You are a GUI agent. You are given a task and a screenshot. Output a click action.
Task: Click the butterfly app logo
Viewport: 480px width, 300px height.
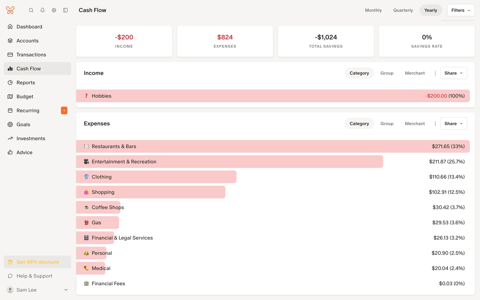coord(10,10)
